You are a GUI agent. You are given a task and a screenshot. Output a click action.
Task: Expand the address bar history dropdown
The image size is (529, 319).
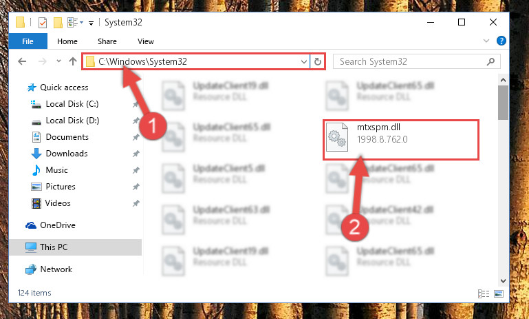pyautogui.click(x=303, y=61)
